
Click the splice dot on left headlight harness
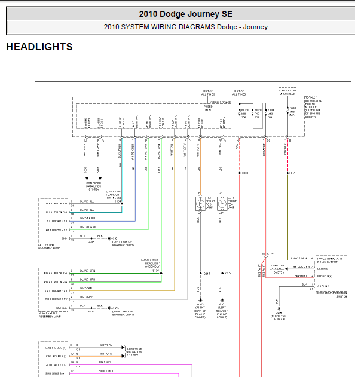point(122,204)
